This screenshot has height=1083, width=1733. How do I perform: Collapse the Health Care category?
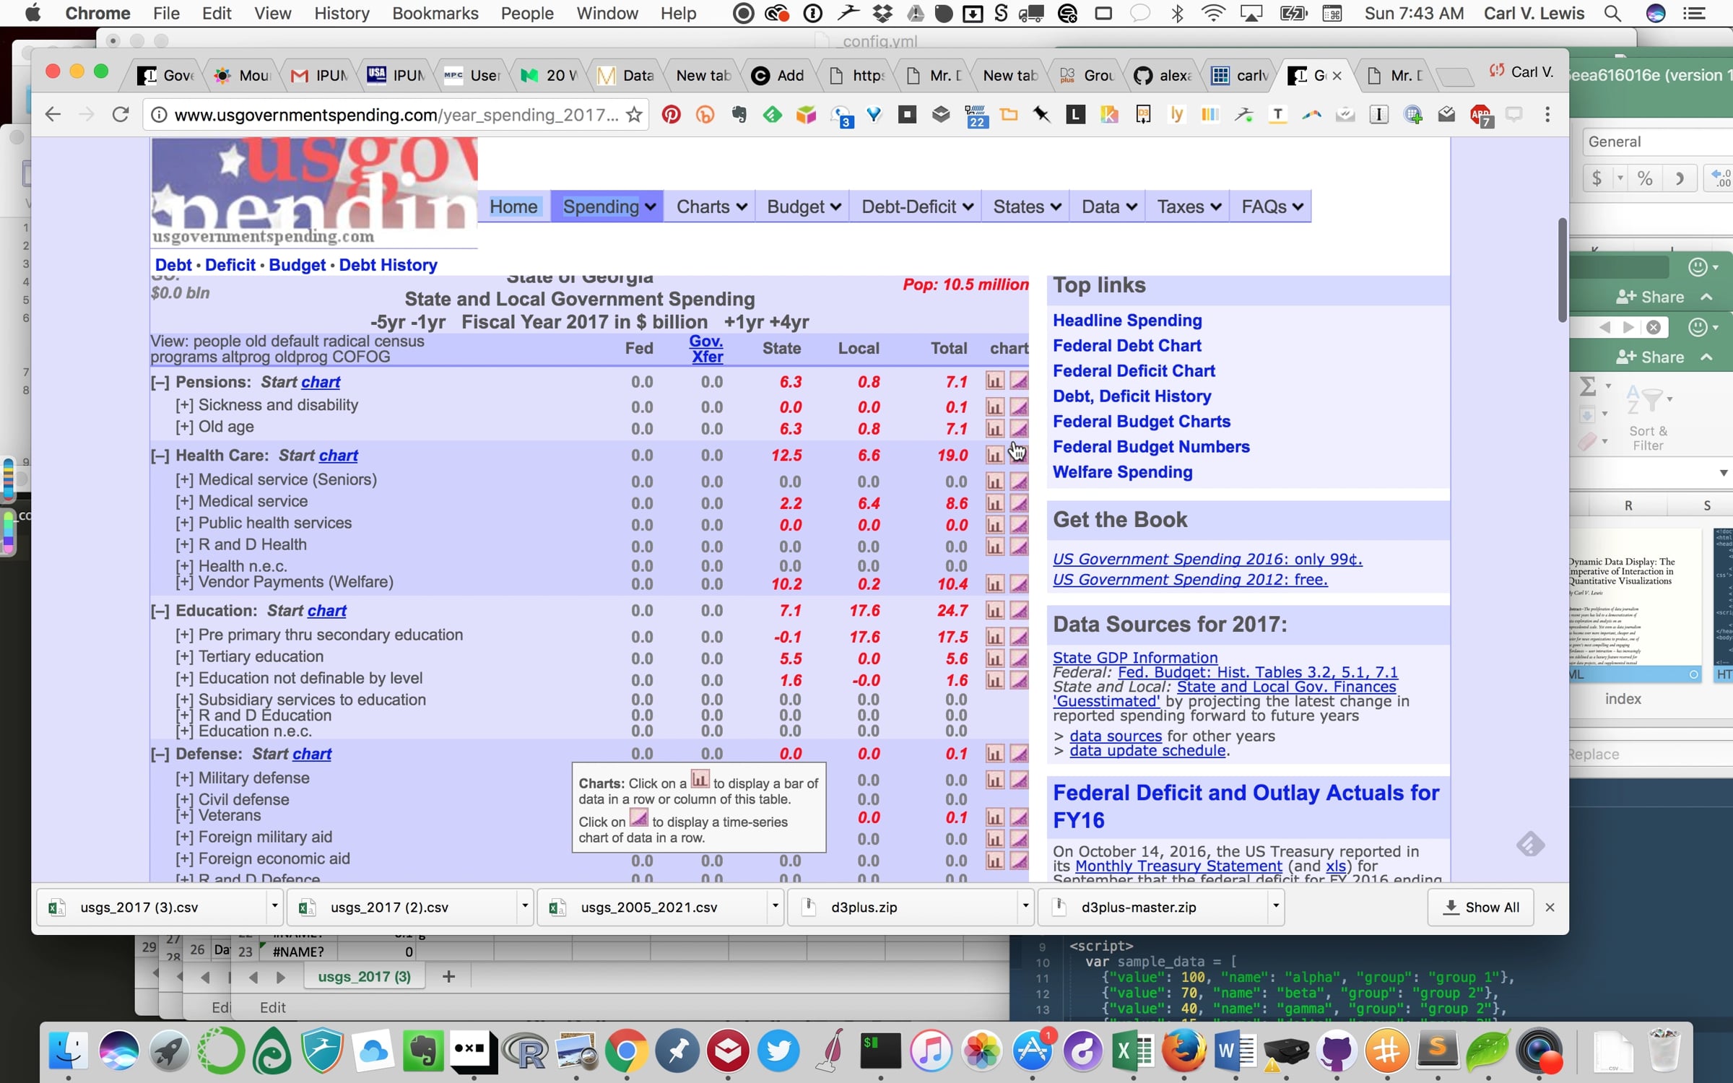(x=160, y=456)
